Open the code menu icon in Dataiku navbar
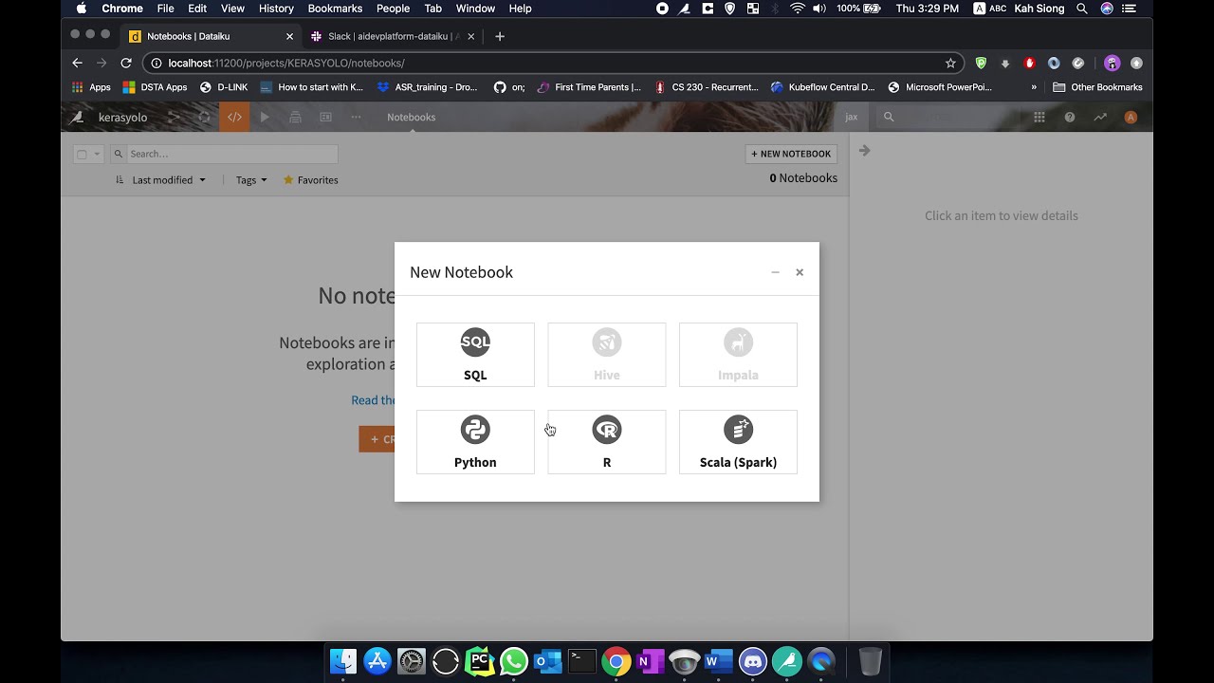Viewport: 1214px width, 683px height. [234, 117]
